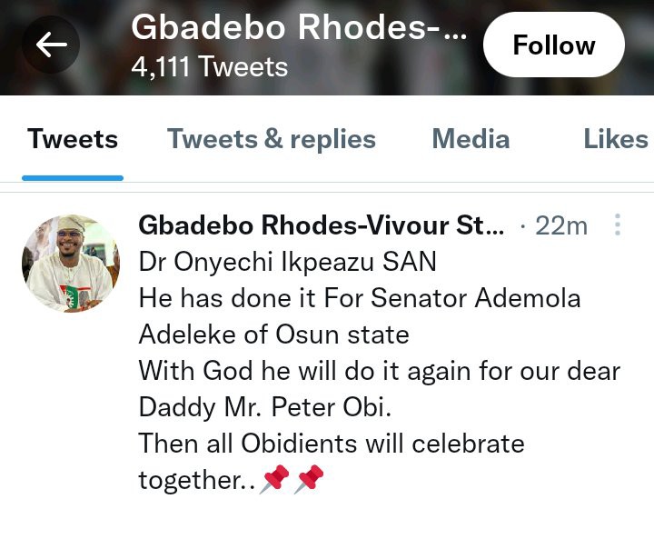Open the tweet text about Onyechi Ikpeazu
Screen dimensions: 654x539
379,371
